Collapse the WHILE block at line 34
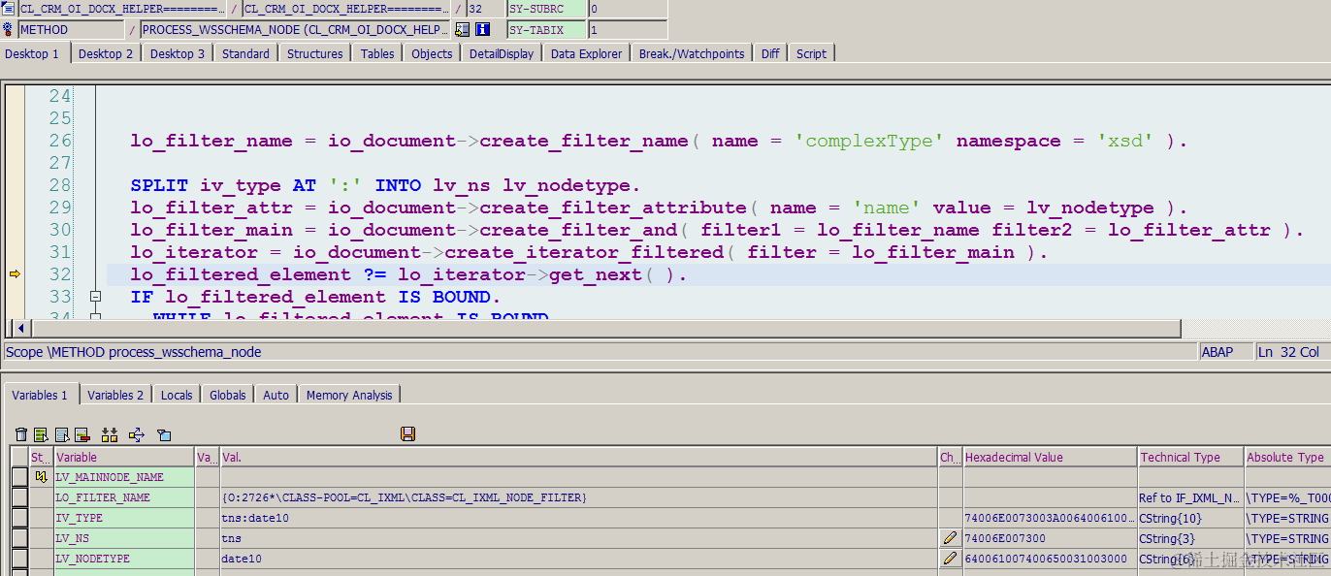The image size is (1331, 576). (x=95, y=317)
